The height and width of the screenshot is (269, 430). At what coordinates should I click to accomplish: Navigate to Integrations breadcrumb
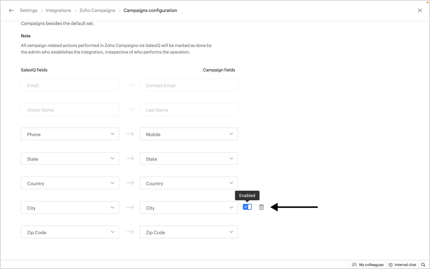click(58, 10)
